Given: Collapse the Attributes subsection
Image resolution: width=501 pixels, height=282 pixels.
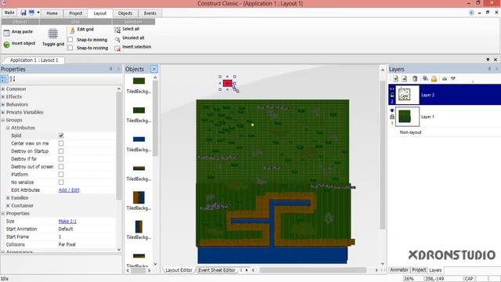Looking at the screenshot, I should coord(8,128).
